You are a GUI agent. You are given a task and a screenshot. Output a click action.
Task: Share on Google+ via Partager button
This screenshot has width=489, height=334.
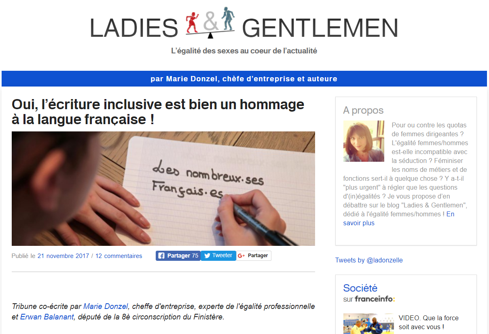[x=254, y=256]
